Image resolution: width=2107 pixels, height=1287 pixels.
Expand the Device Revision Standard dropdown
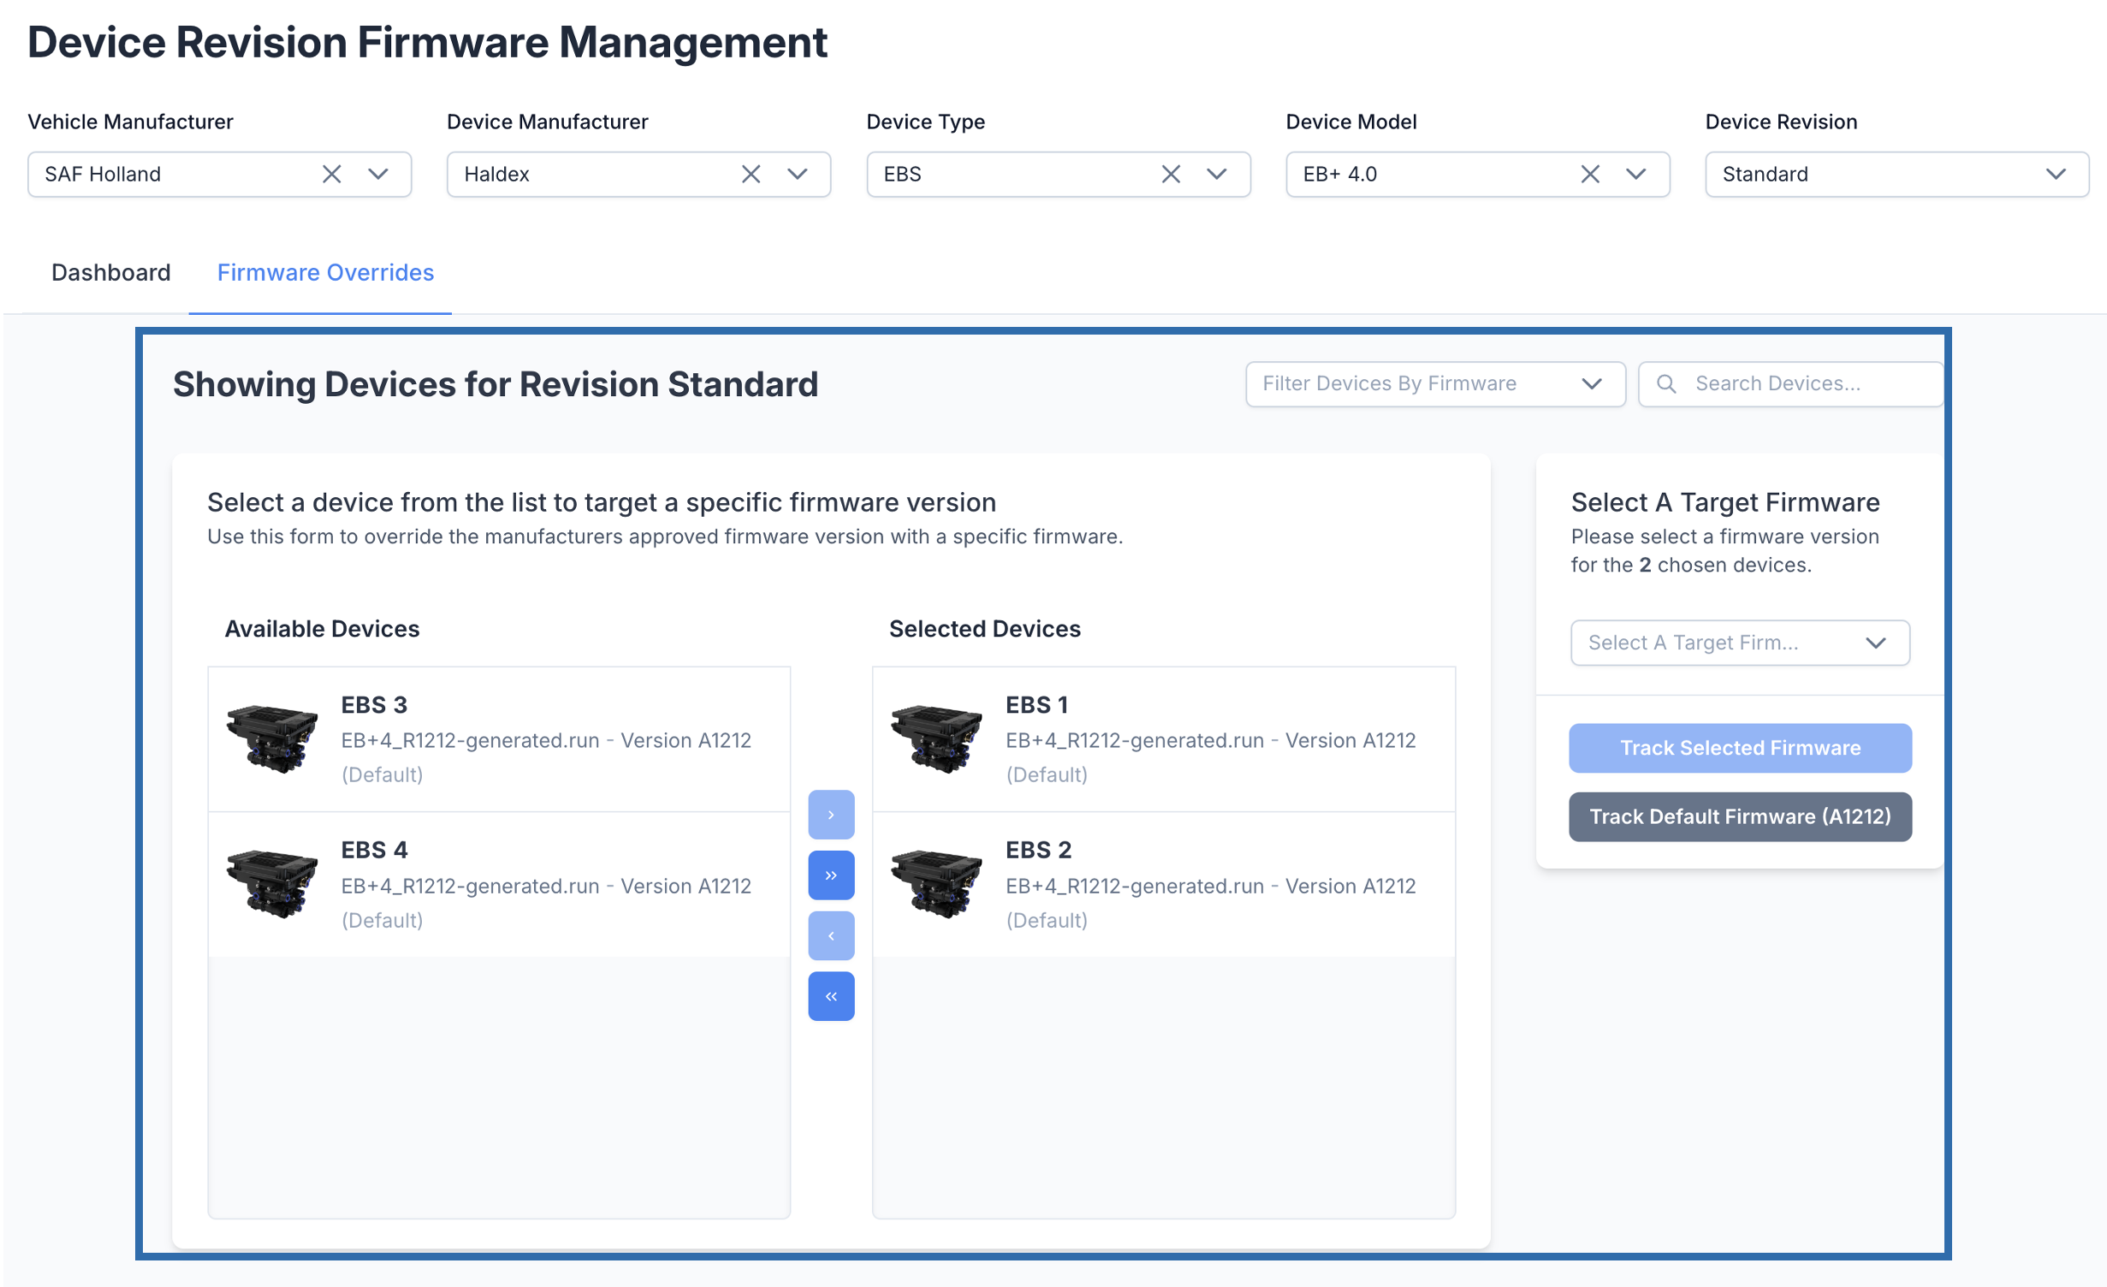pos(2055,175)
